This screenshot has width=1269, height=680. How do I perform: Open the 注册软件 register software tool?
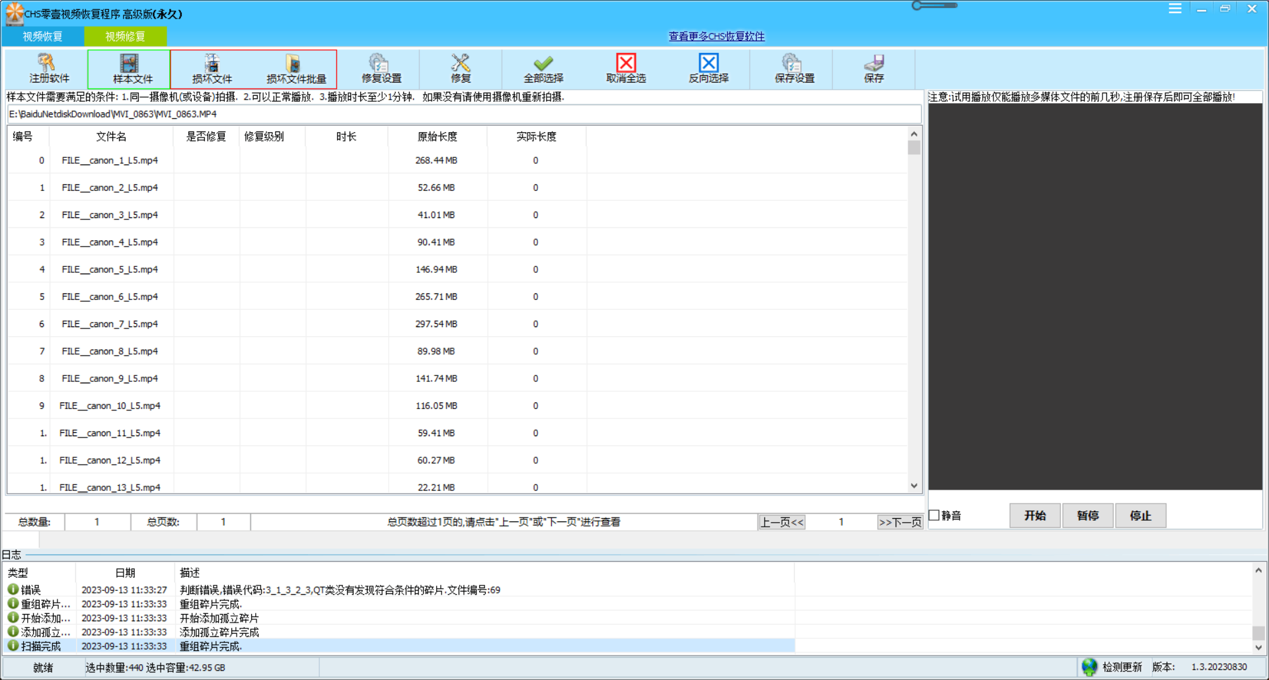tap(47, 69)
